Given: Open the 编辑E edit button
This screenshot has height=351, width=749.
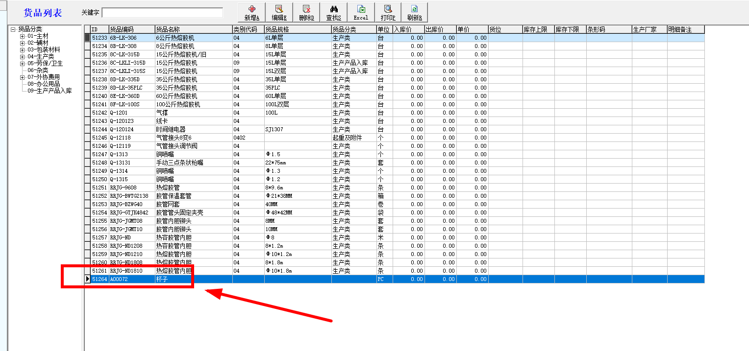Looking at the screenshot, I should (x=279, y=12).
